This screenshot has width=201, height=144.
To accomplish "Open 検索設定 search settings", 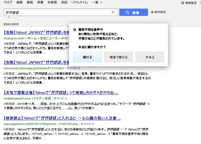I will [x=191, y=3].
